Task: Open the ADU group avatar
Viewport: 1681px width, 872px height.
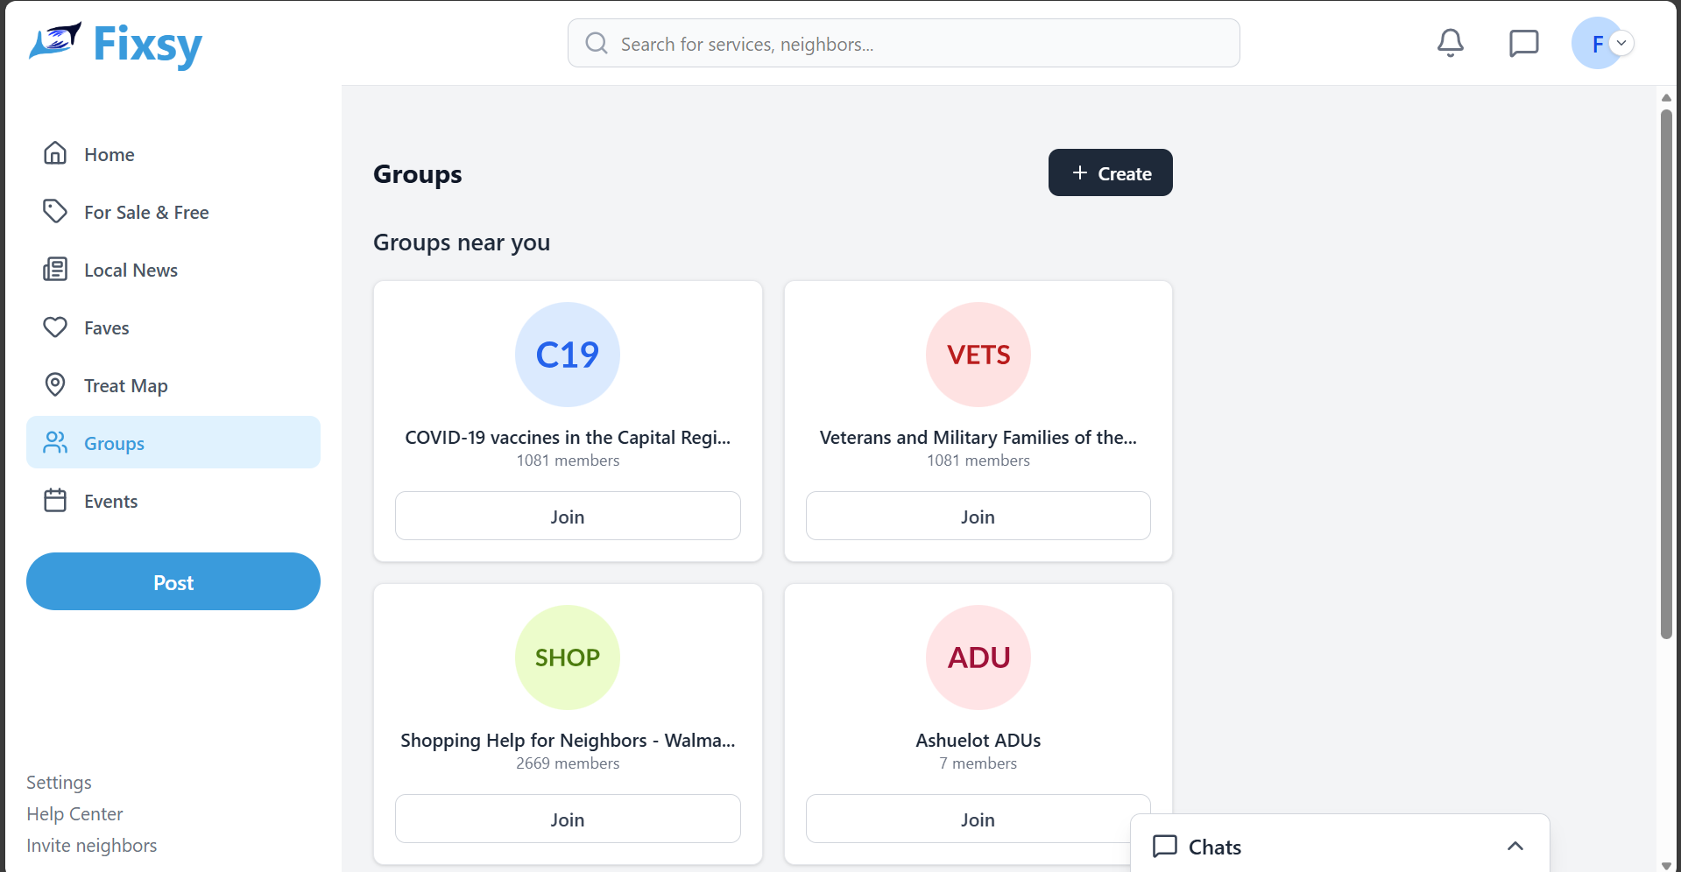Action: (978, 658)
